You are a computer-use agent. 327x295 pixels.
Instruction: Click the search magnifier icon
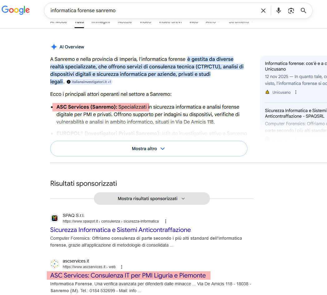click(x=303, y=10)
